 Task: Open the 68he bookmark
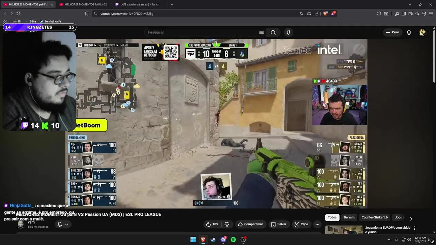[30, 21]
